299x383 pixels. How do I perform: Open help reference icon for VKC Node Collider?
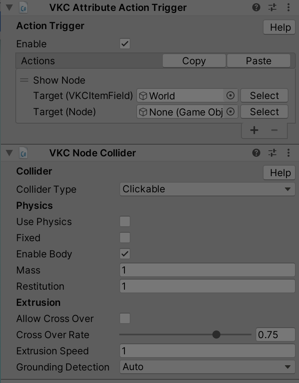[x=256, y=153]
